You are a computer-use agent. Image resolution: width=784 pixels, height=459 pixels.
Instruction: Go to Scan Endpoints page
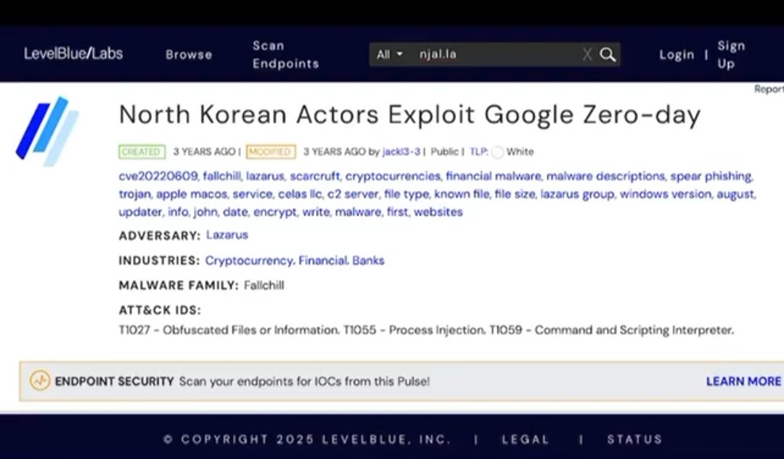285,54
